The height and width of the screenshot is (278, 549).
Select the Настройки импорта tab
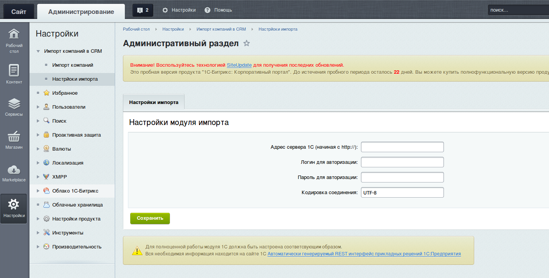tap(154, 103)
